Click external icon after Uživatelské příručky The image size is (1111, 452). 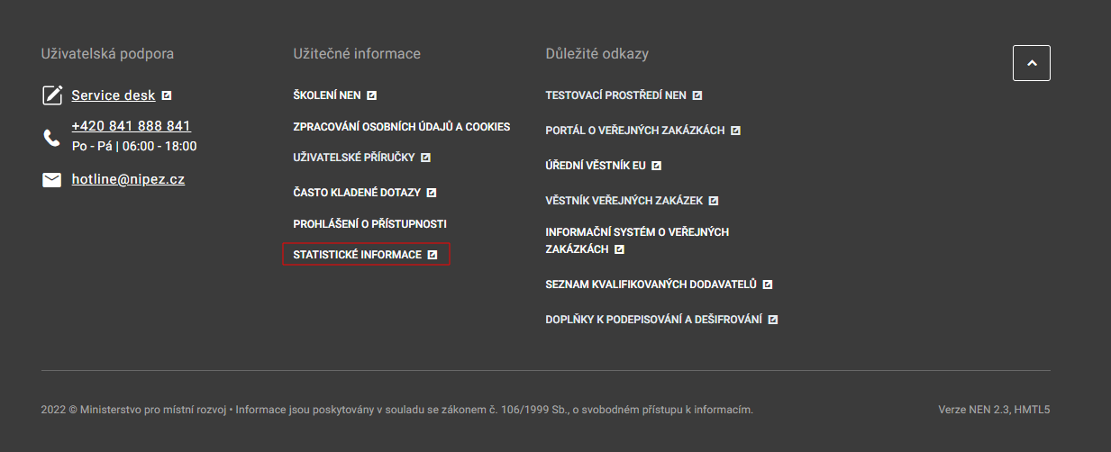pyautogui.click(x=425, y=158)
